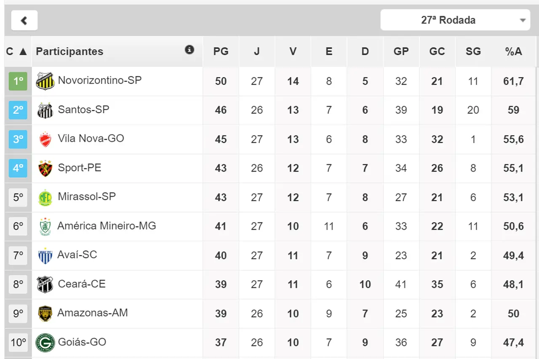Click the Vila Nova-GO red crest

point(45,139)
